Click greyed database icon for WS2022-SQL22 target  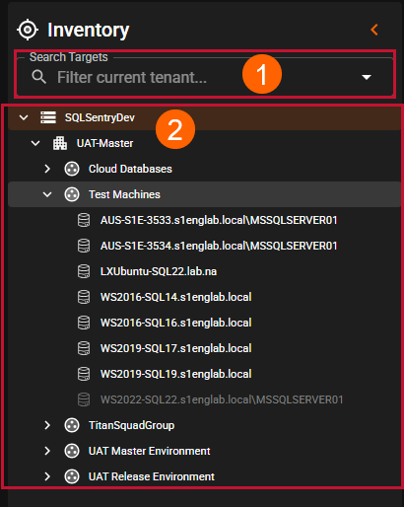click(x=84, y=399)
